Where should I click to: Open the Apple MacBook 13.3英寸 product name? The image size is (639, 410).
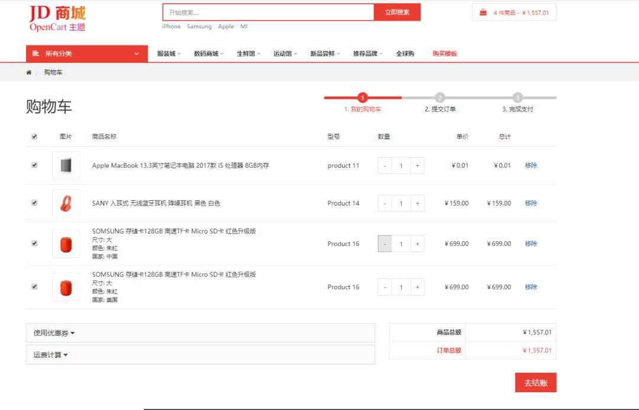click(180, 166)
